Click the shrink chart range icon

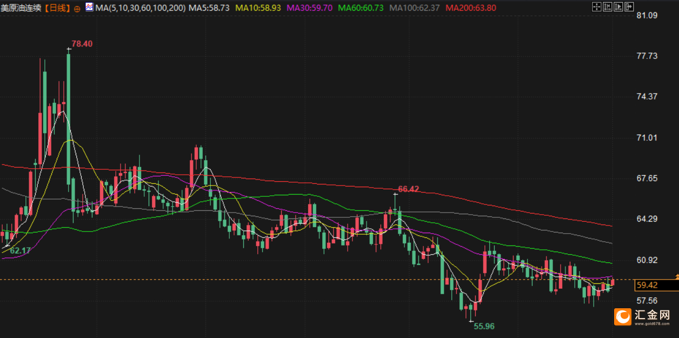click(x=608, y=6)
